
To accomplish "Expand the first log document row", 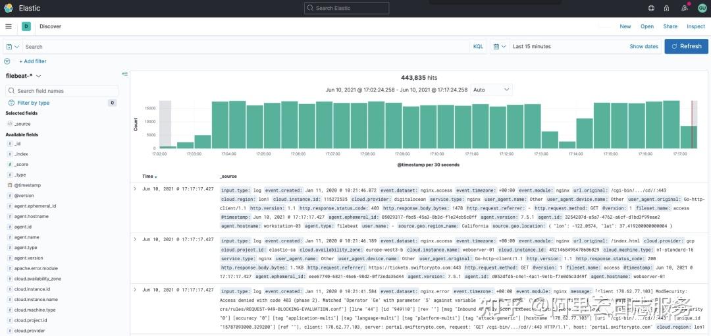I will (135, 188).
